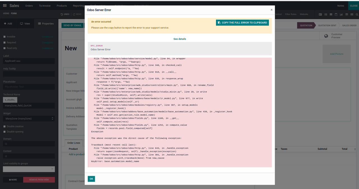Click the MORE button in sidebar
Image resolution: width=359 pixels, height=189 pixels.
coord(13,180)
